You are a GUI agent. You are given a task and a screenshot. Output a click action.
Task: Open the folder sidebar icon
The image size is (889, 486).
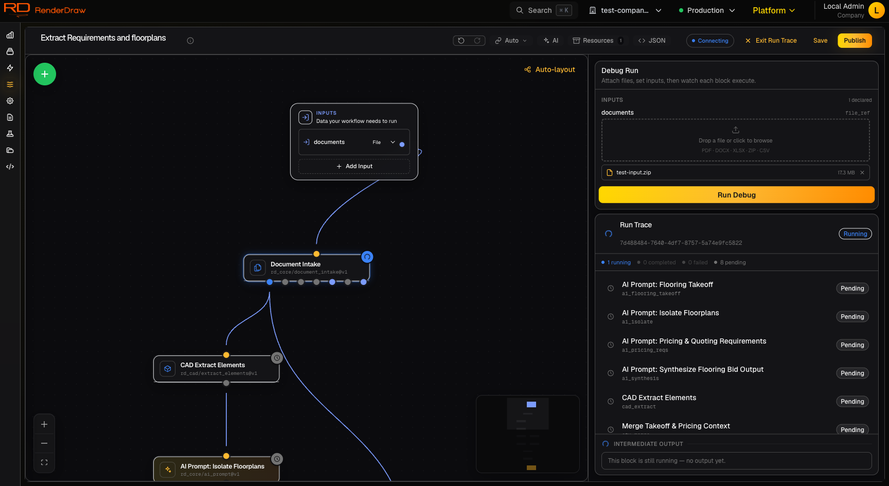pos(10,150)
